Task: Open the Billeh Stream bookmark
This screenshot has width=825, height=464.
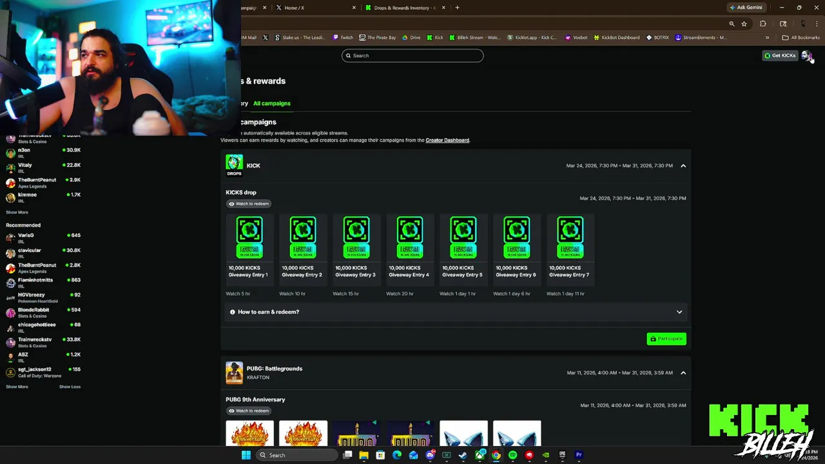Action: point(474,37)
